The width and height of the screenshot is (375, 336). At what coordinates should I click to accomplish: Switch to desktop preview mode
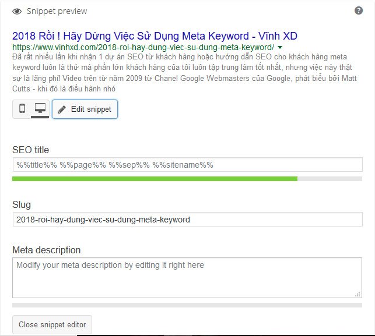pyautogui.click(x=40, y=109)
